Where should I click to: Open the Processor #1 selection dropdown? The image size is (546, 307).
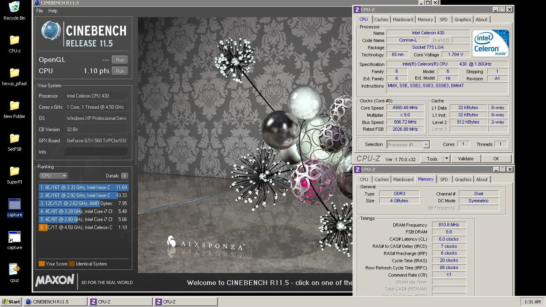tap(408, 145)
